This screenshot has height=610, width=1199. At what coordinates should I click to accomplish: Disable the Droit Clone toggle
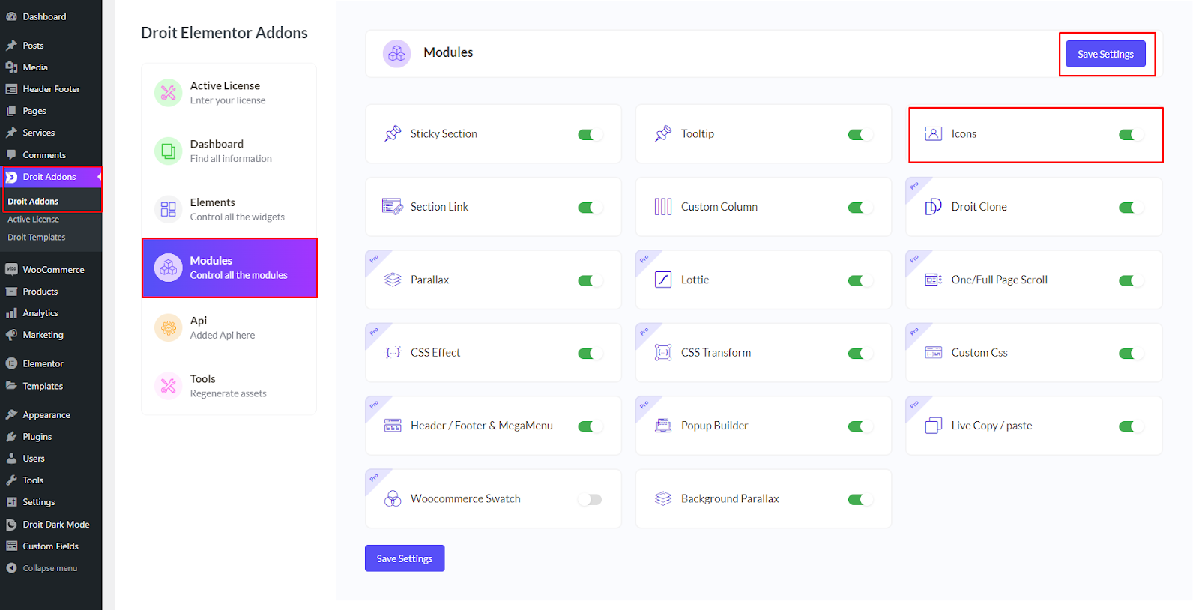(x=1131, y=208)
